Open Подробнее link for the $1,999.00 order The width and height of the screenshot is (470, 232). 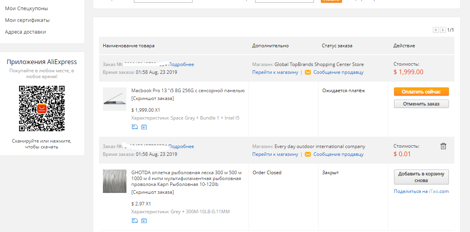tap(181, 64)
